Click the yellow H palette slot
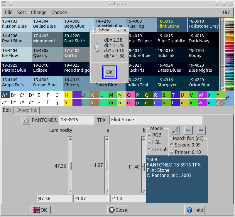Viewport: 235px width, 217px height. click(x=68, y=95)
